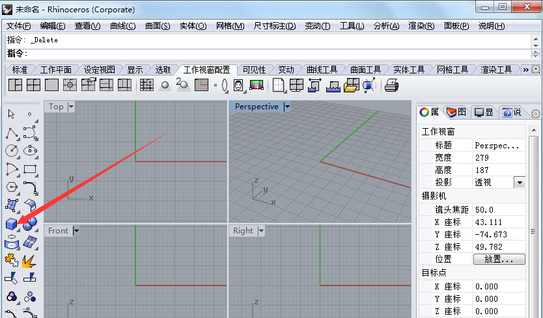This screenshot has height=318, width=543.
Task: Open the Top viewport title dropdown
Action: (x=71, y=107)
